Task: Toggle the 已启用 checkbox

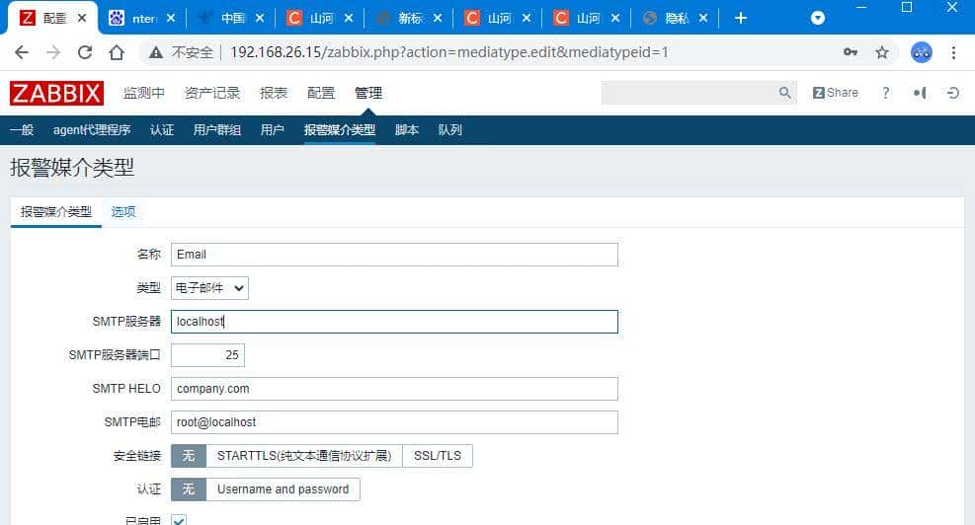Action: (x=179, y=520)
